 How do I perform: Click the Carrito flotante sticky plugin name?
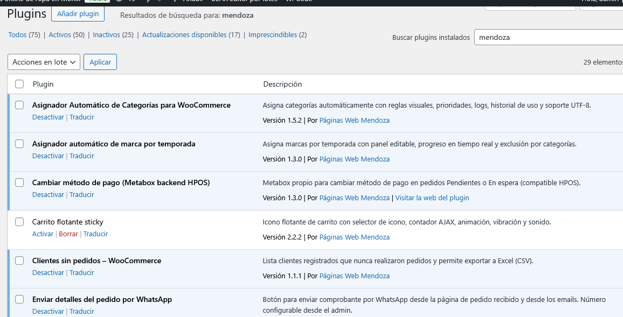(x=67, y=222)
